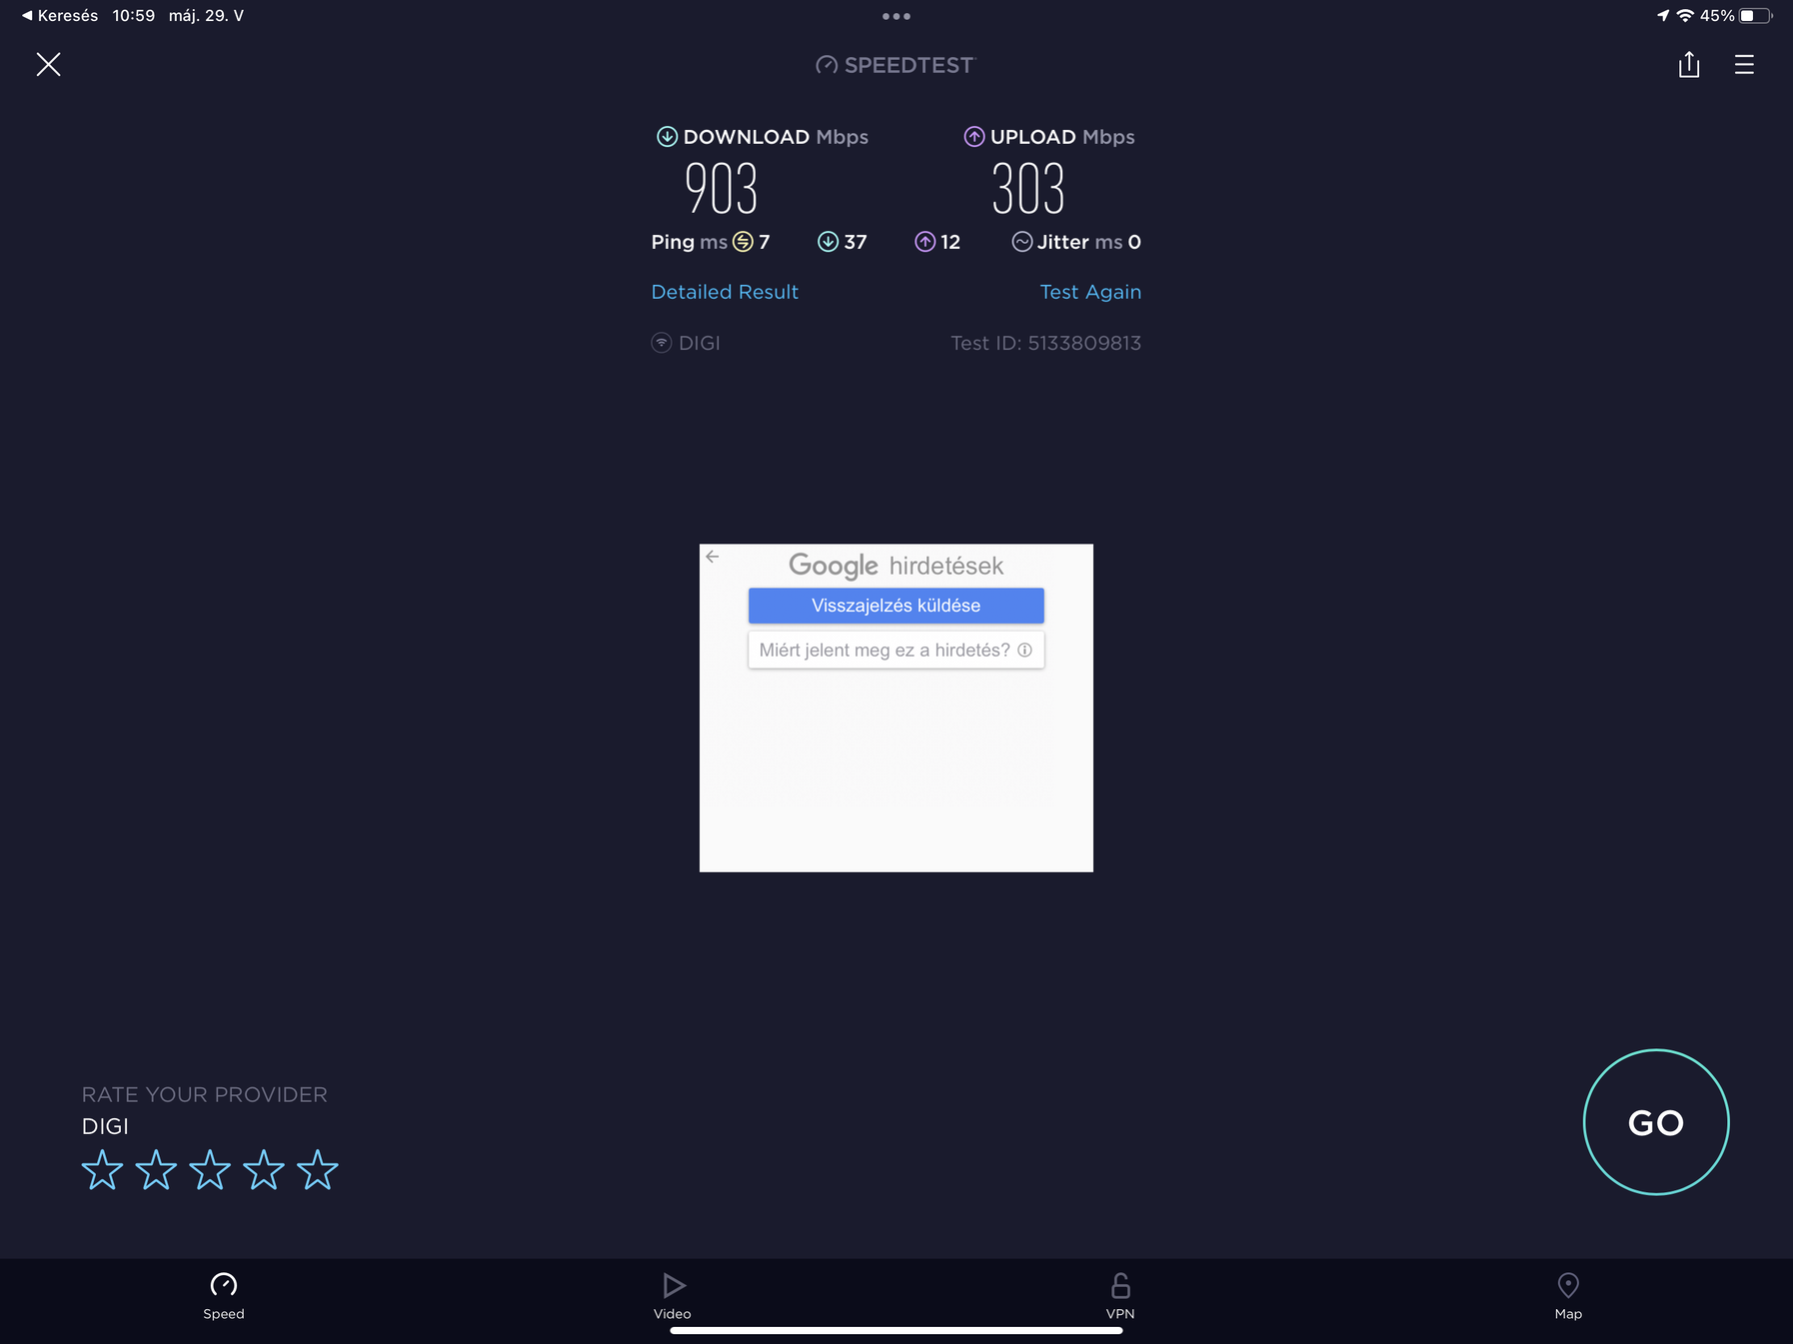Tap the share icon
This screenshot has height=1344, width=1793.
(1689, 65)
